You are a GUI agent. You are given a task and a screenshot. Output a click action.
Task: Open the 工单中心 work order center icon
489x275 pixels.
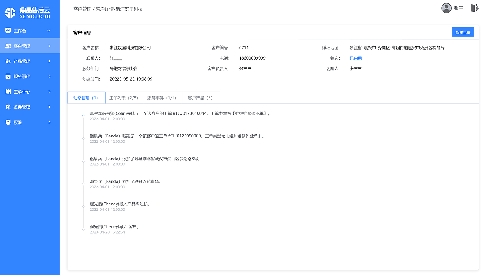8,91
